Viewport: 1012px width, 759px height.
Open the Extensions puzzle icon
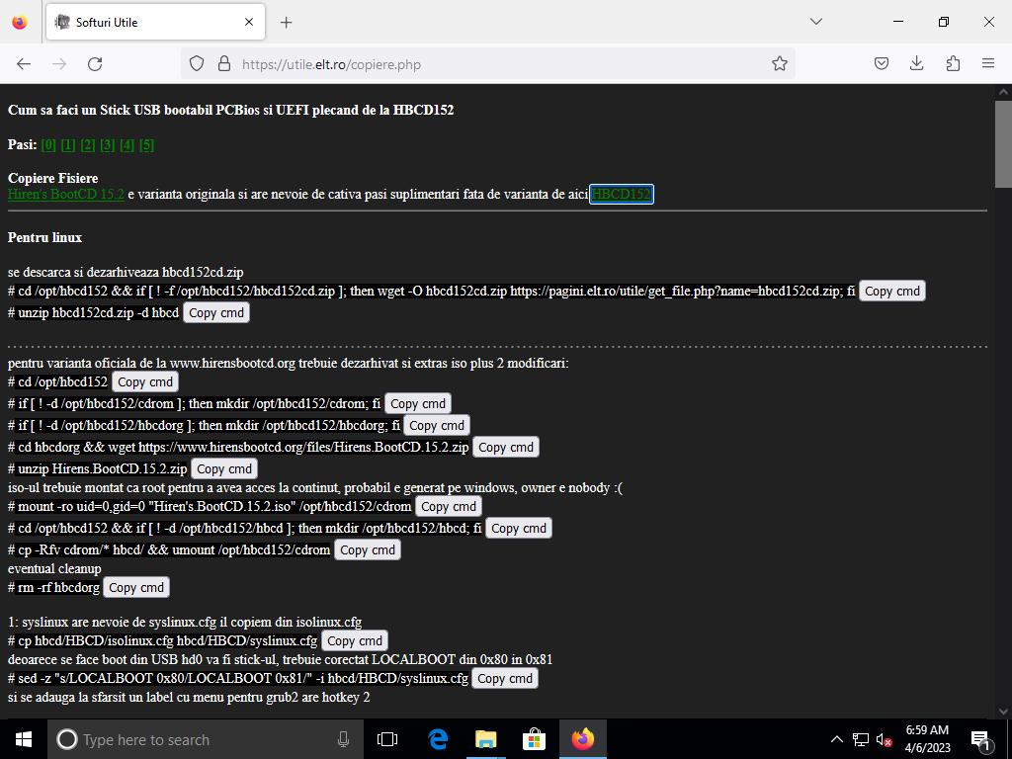[952, 64]
